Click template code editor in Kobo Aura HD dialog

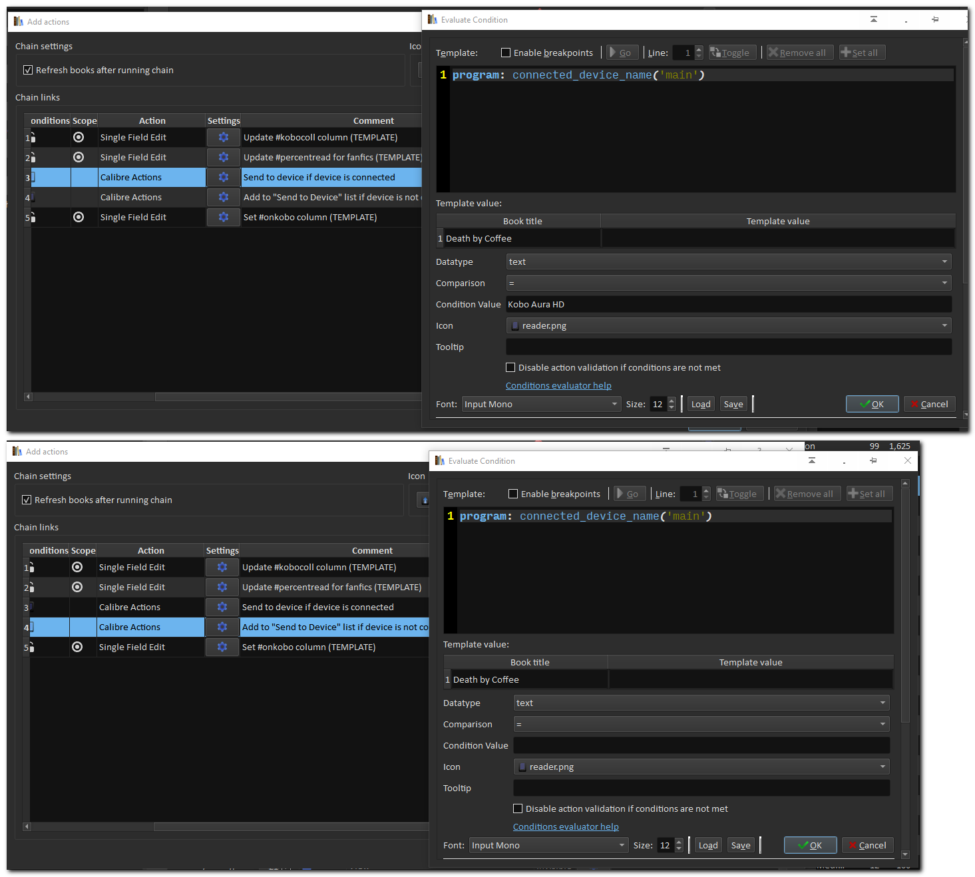[695, 130]
